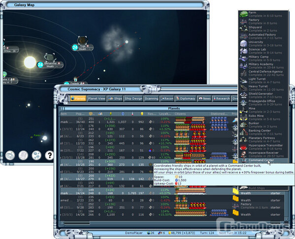Viewport: 295px width, 239px height.
Task: Select the Frederik planet label on map
Action: pos(75,83)
